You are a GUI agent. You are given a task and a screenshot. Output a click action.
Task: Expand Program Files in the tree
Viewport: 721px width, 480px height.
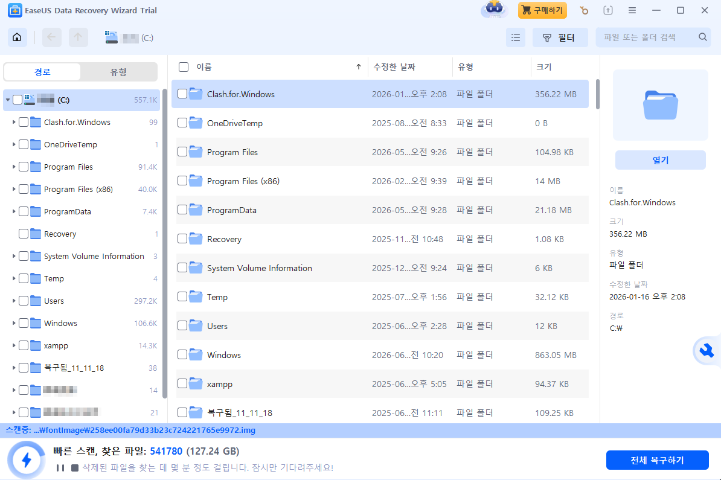(x=14, y=167)
